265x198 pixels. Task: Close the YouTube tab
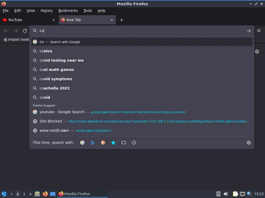(x=54, y=20)
